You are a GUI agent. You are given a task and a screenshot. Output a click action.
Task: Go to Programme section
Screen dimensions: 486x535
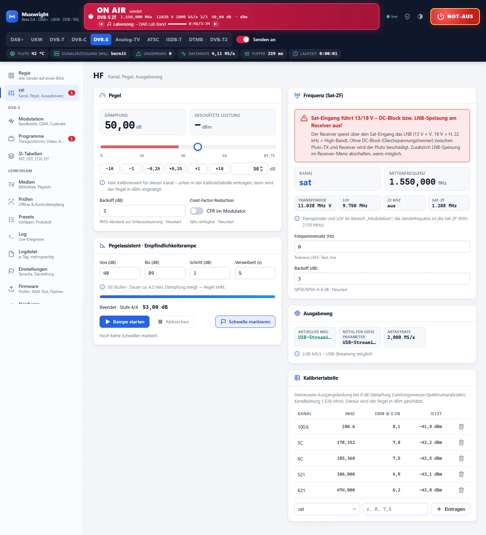click(x=42, y=138)
